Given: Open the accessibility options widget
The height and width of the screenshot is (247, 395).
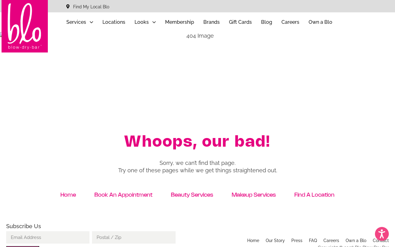Looking at the screenshot, I should coord(382,234).
